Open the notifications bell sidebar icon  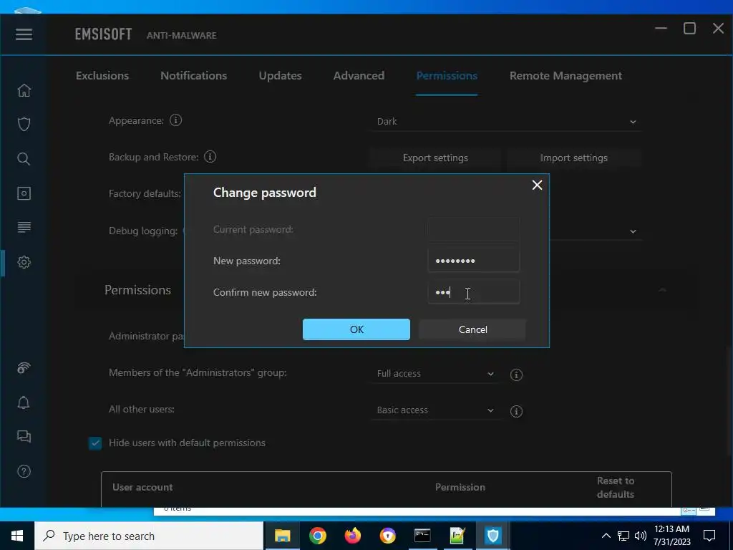pyautogui.click(x=24, y=402)
